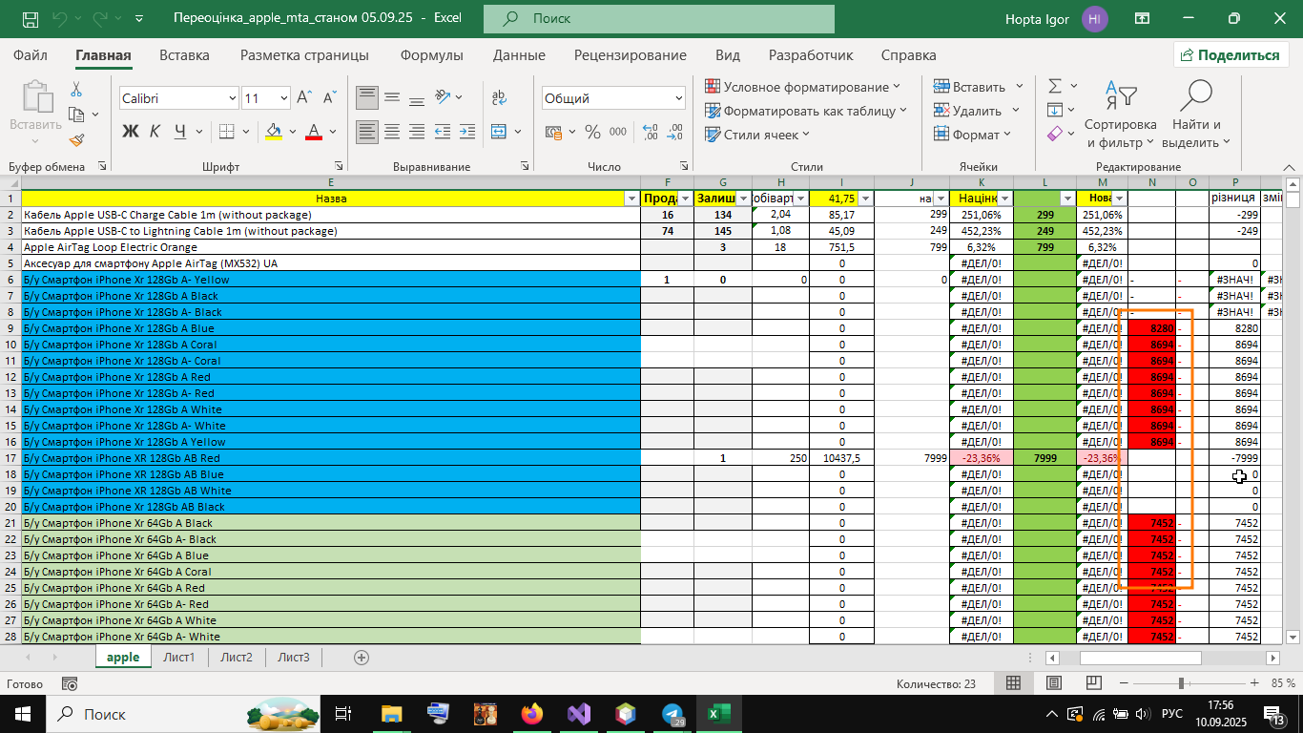Switch to the Вставка ribbon tab
This screenshot has height=733, width=1303.
pos(184,55)
